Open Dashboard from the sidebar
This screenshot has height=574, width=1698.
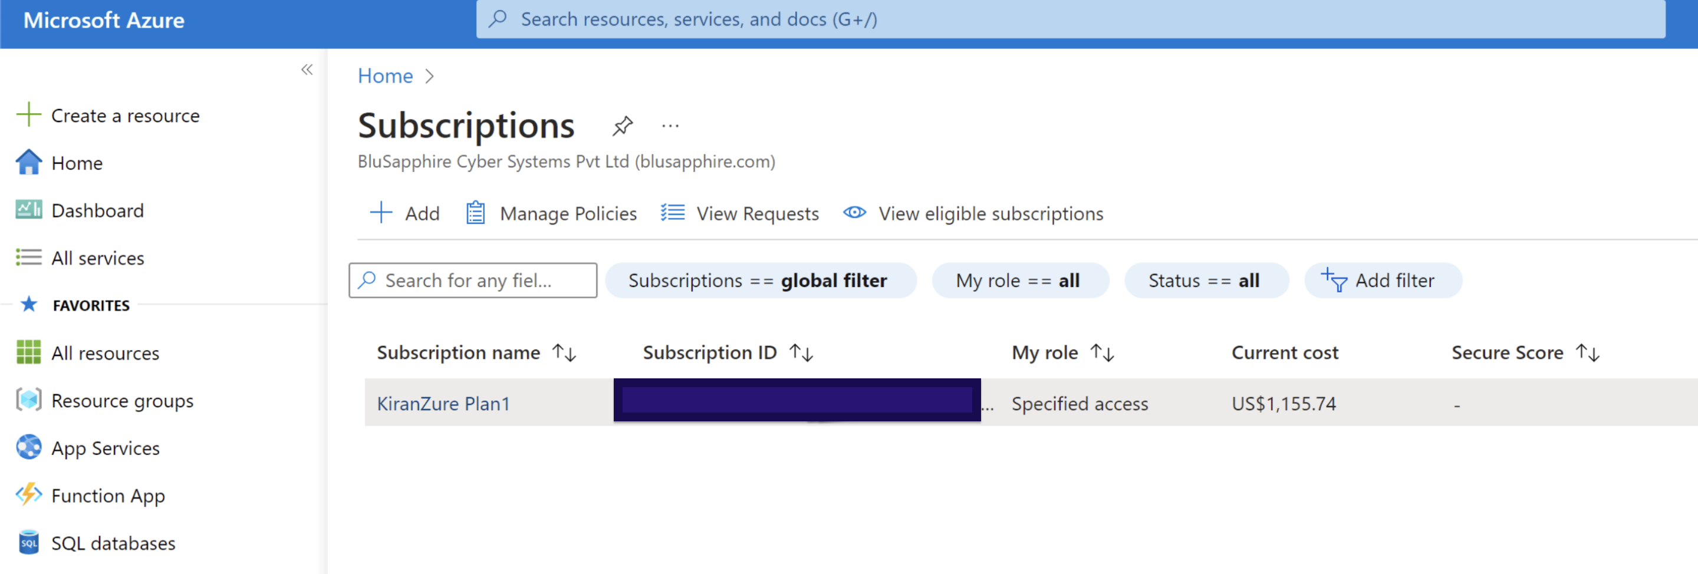pos(97,210)
